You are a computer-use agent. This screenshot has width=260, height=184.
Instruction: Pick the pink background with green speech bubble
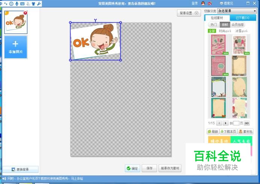point(218,66)
